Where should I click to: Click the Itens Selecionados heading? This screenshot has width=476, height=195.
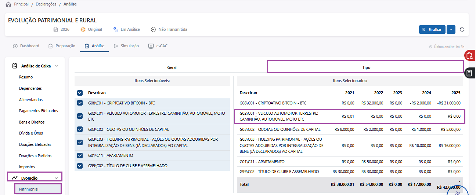point(350,81)
